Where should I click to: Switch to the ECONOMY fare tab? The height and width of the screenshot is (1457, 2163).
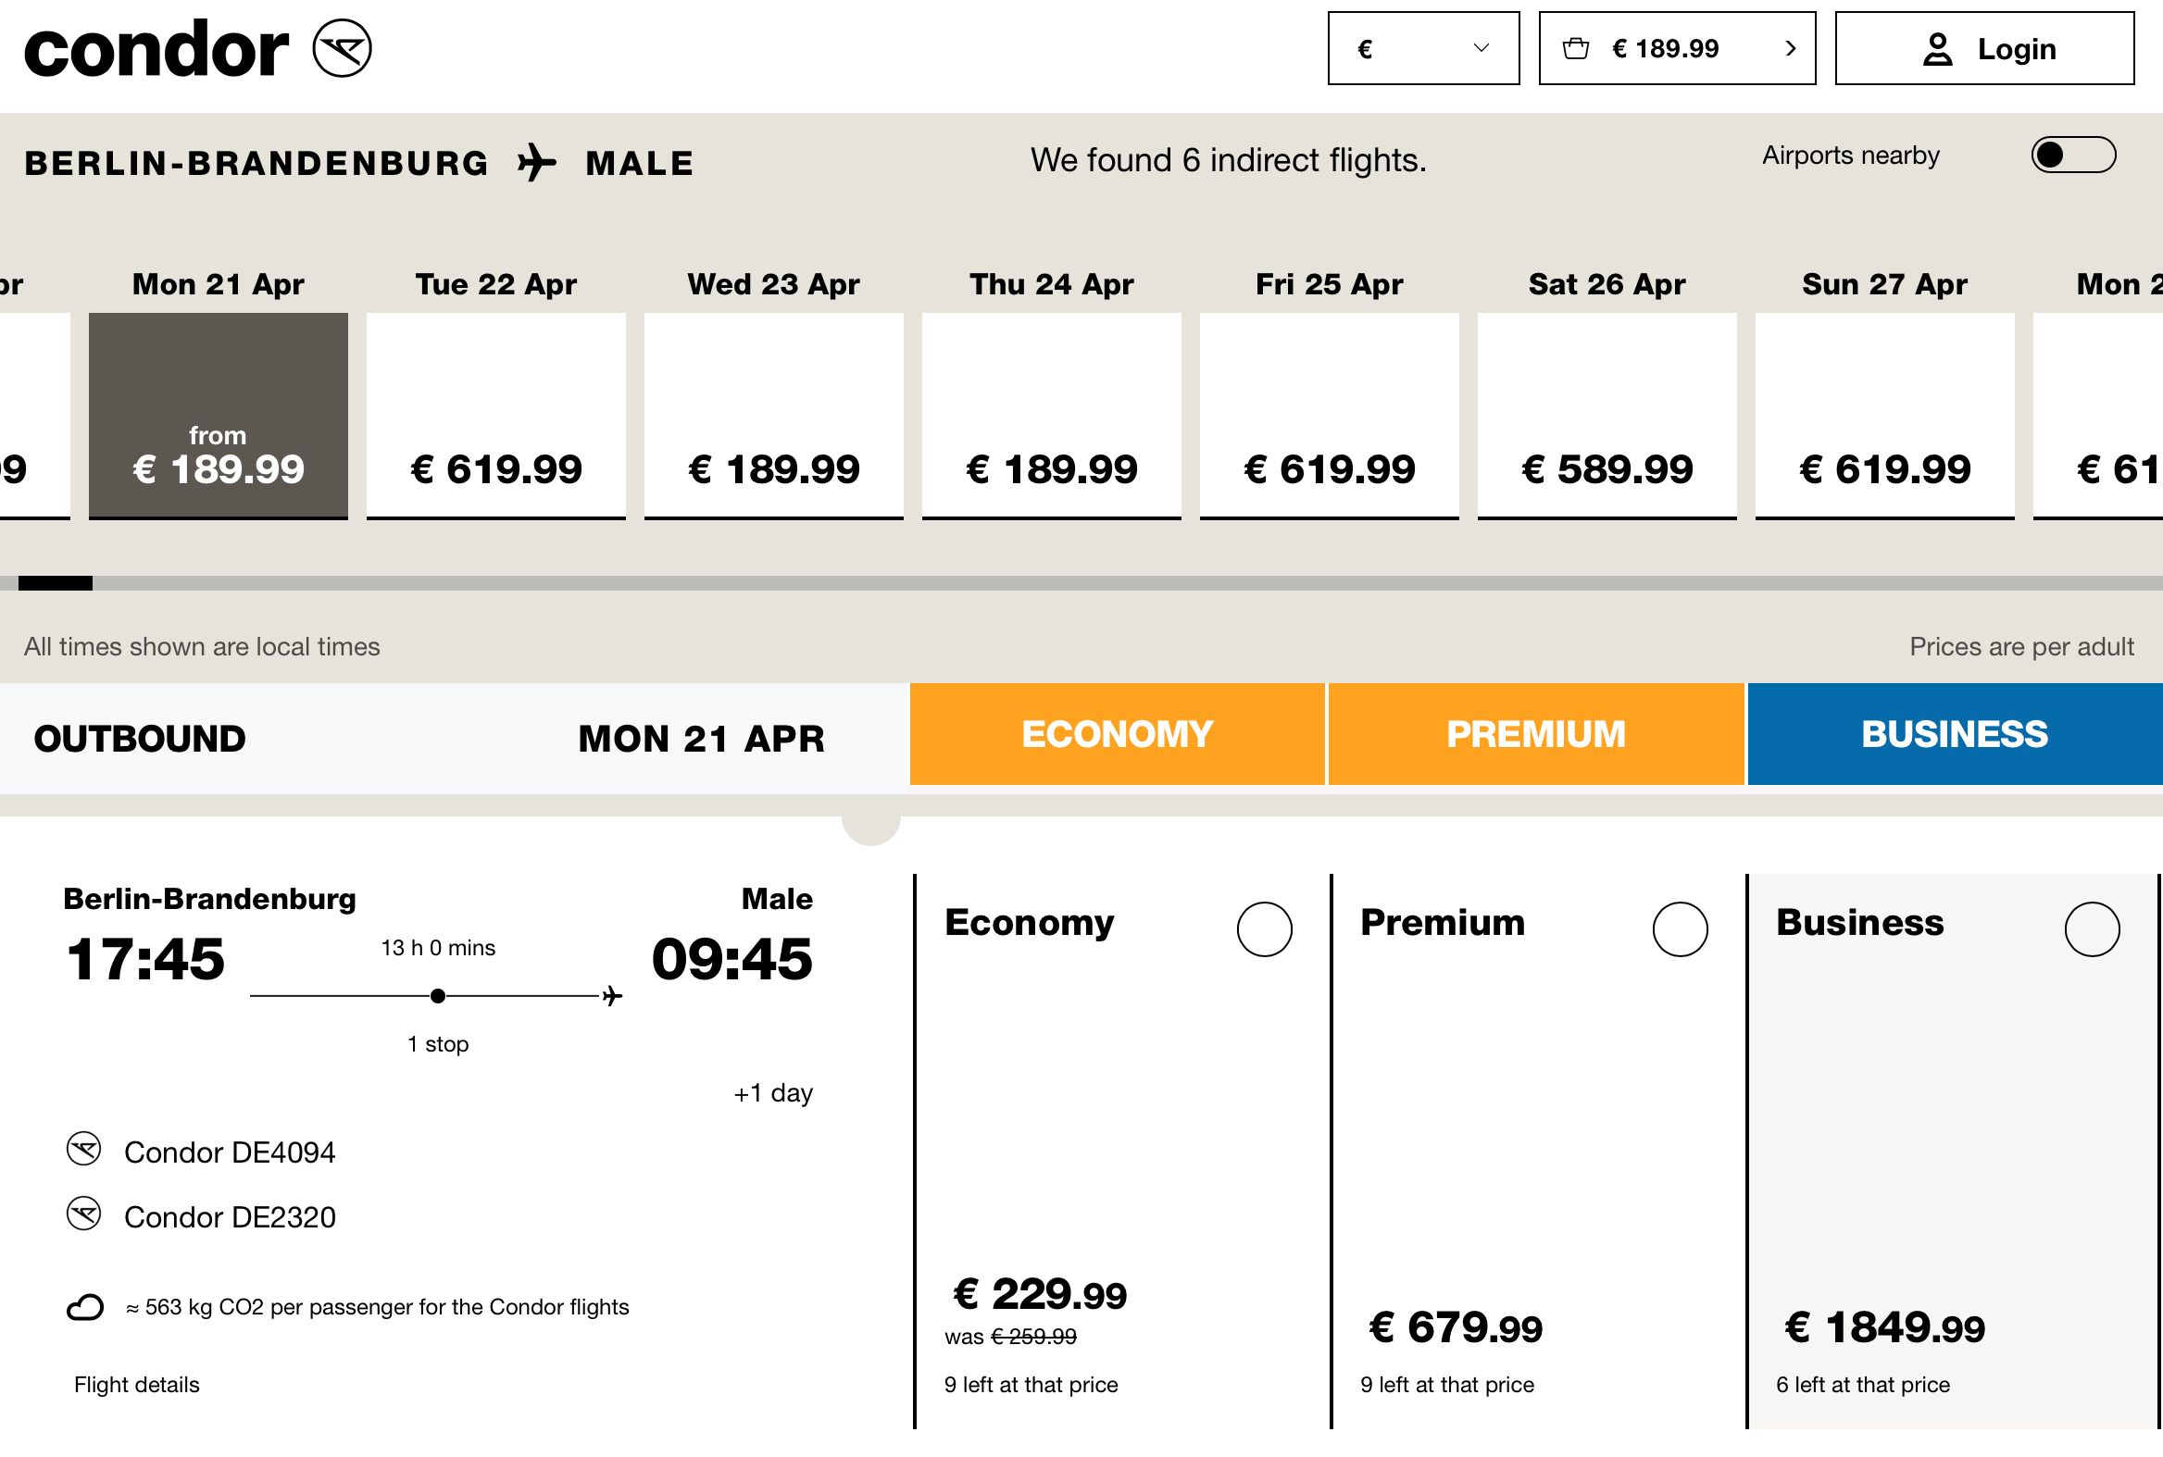pos(1118,734)
